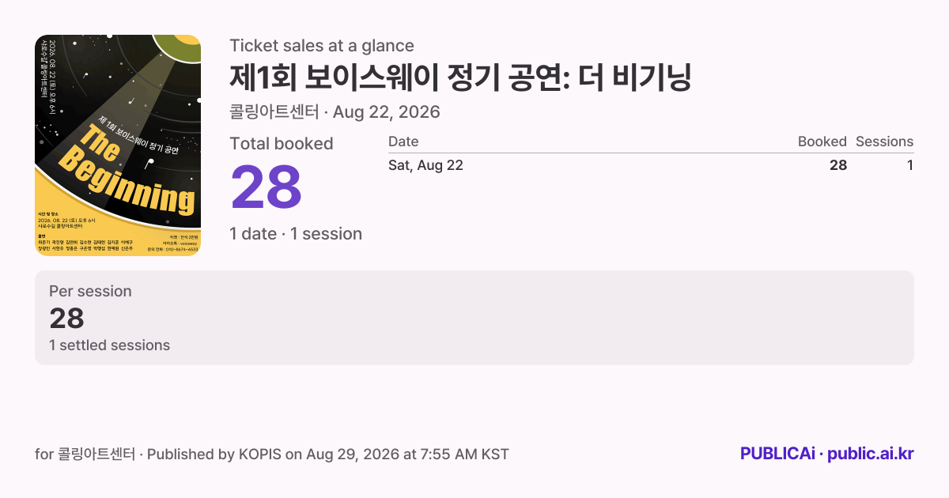
Task: Open the PUBLICAi · public.ai.kr link
Action: 827,454
